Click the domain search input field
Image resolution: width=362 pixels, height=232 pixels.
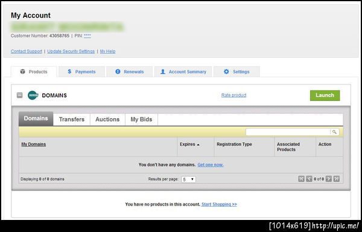pyautogui.click(x=288, y=132)
